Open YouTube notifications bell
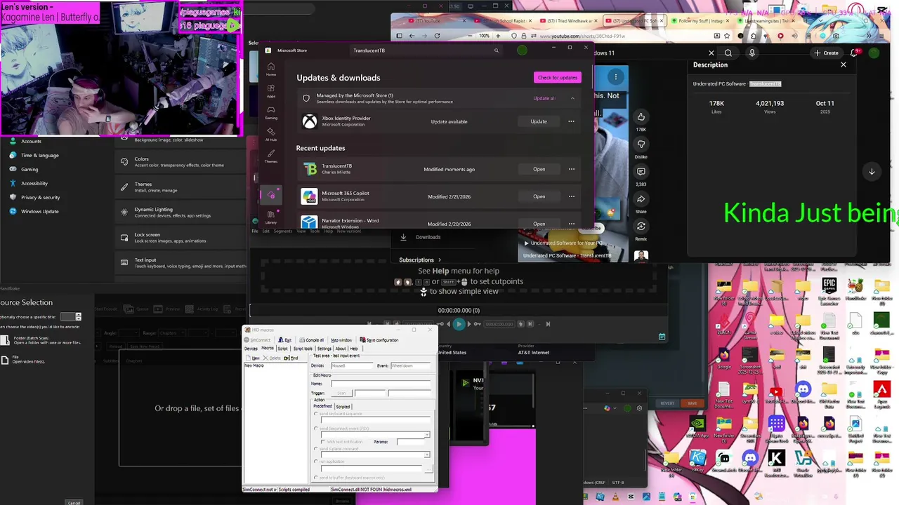The image size is (899, 505). click(x=854, y=53)
